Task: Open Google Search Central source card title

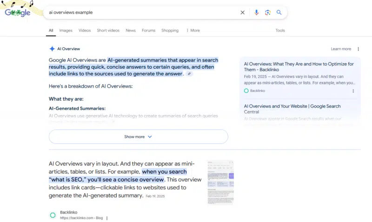Action: (x=292, y=109)
